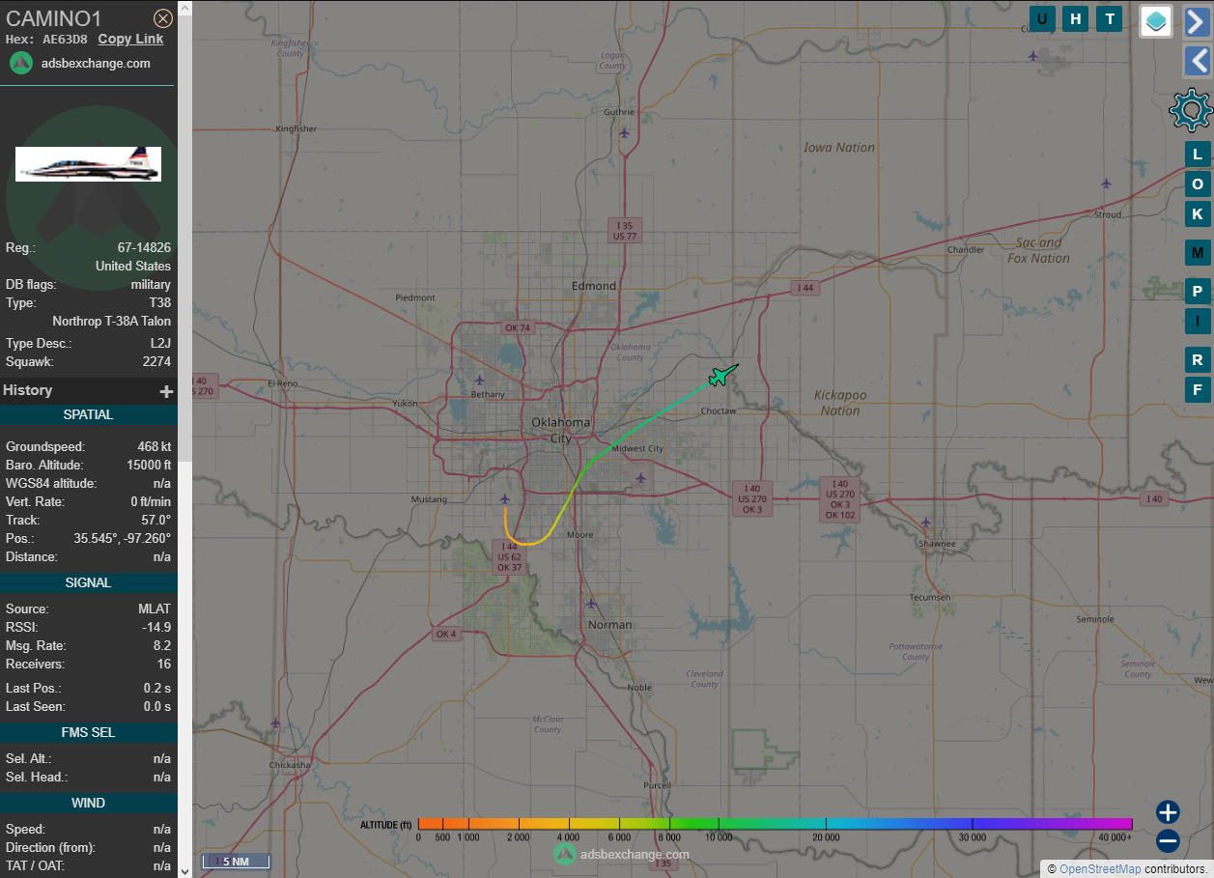Click the Oklahoma City label on map

click(560, 430)
